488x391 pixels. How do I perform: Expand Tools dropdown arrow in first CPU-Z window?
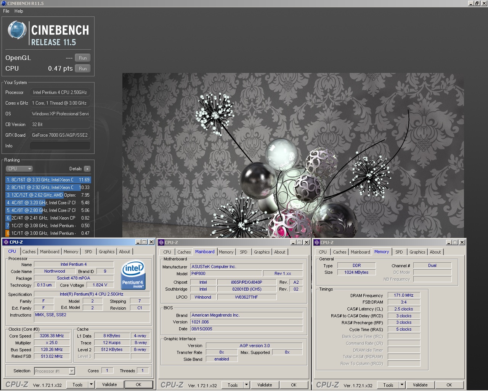91,385
